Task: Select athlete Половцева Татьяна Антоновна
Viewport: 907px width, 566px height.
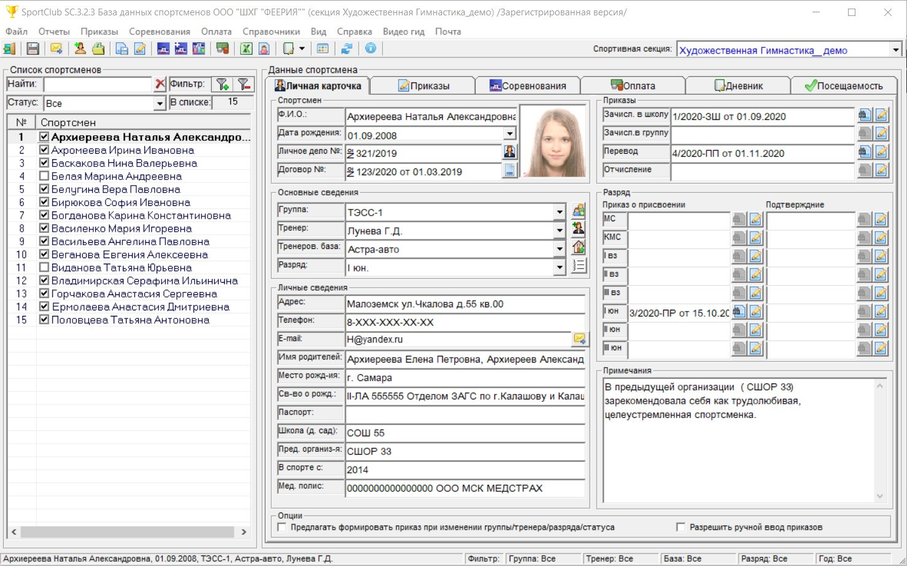Action: point(130,320)
